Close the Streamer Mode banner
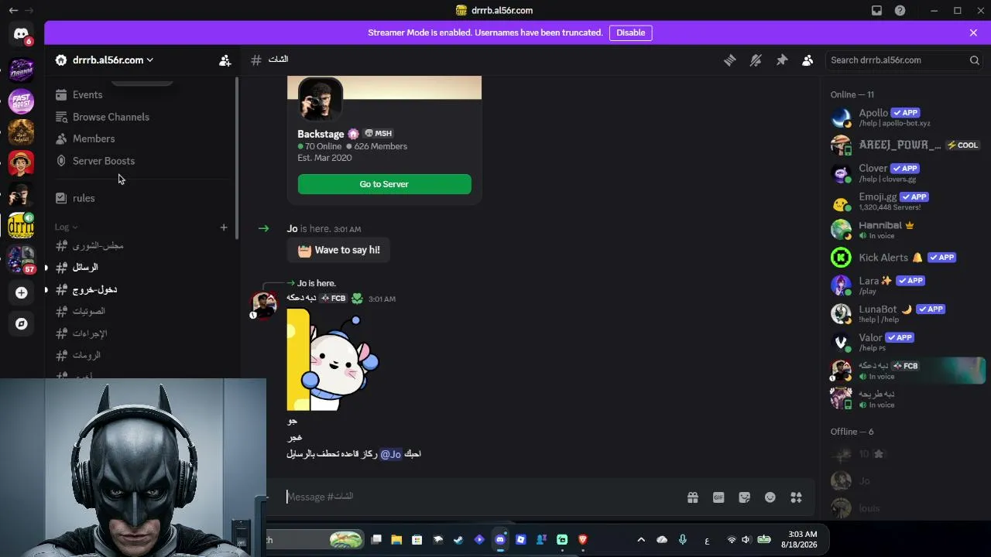The height and width of the screenshot is (557, 991). click(973, 32)
